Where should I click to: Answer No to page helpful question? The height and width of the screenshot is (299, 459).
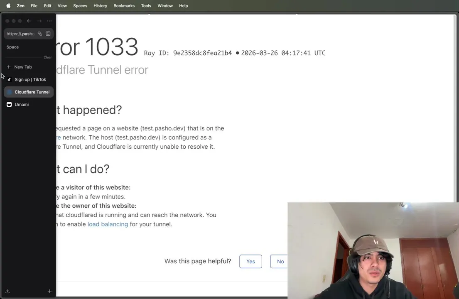(x=280, y=261)
